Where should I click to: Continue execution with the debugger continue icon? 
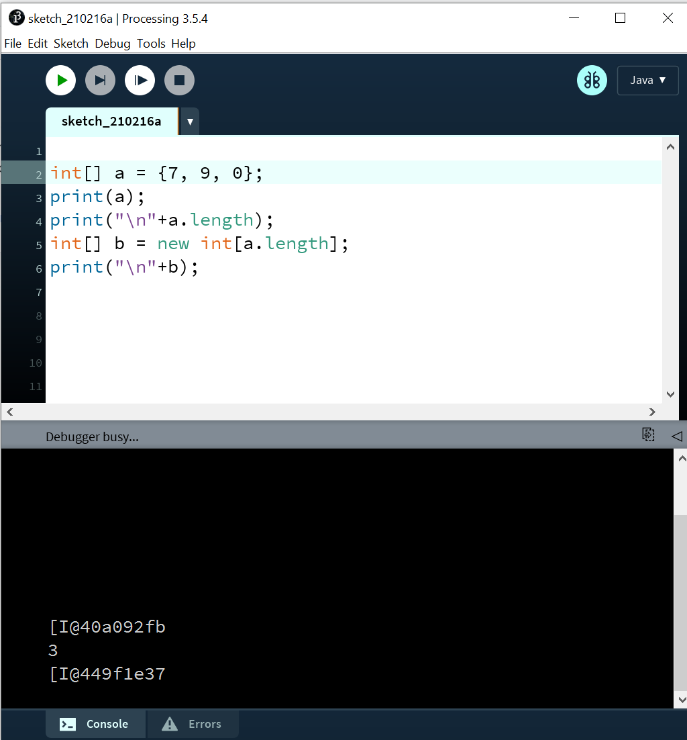[140, 80]
